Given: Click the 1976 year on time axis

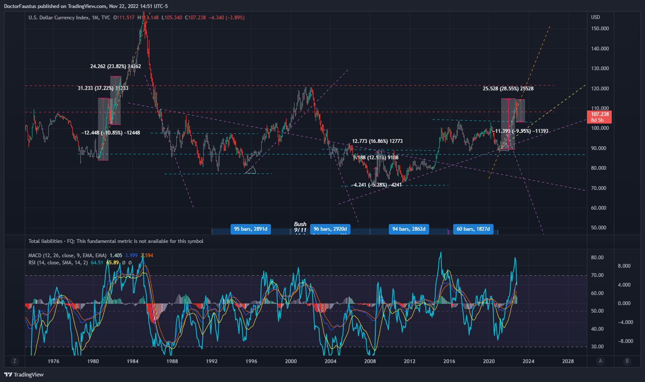Looking at the screenshot, I should tap(53, 361).
